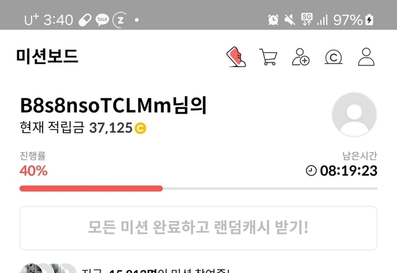Tap the battery 97% indicator
The height and width of the screenshot is (273, 397).
coord(353,20)
